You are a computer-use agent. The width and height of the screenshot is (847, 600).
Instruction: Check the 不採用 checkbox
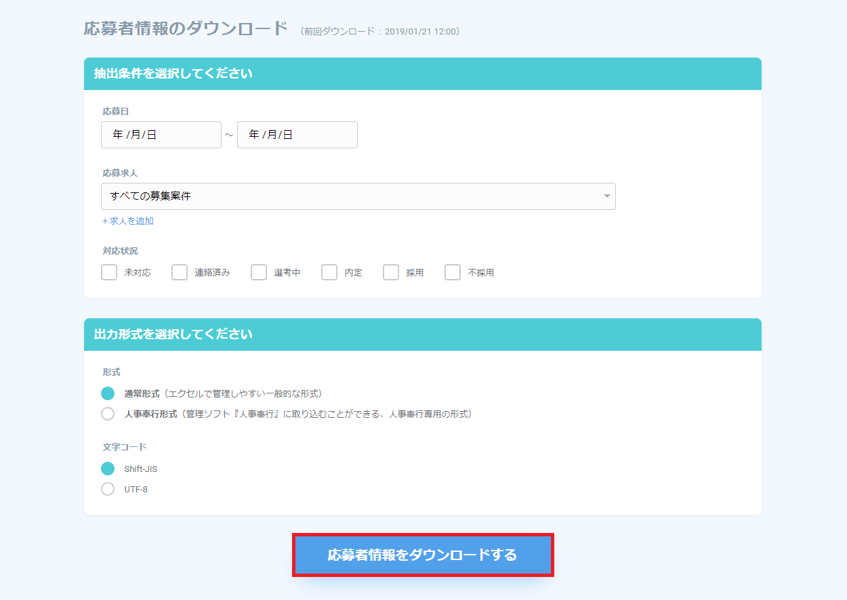[x=453, y=272]
